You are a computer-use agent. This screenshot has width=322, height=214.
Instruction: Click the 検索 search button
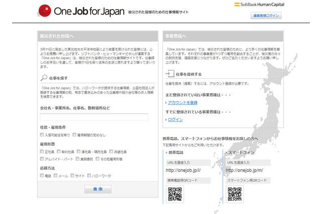point(98,189)
